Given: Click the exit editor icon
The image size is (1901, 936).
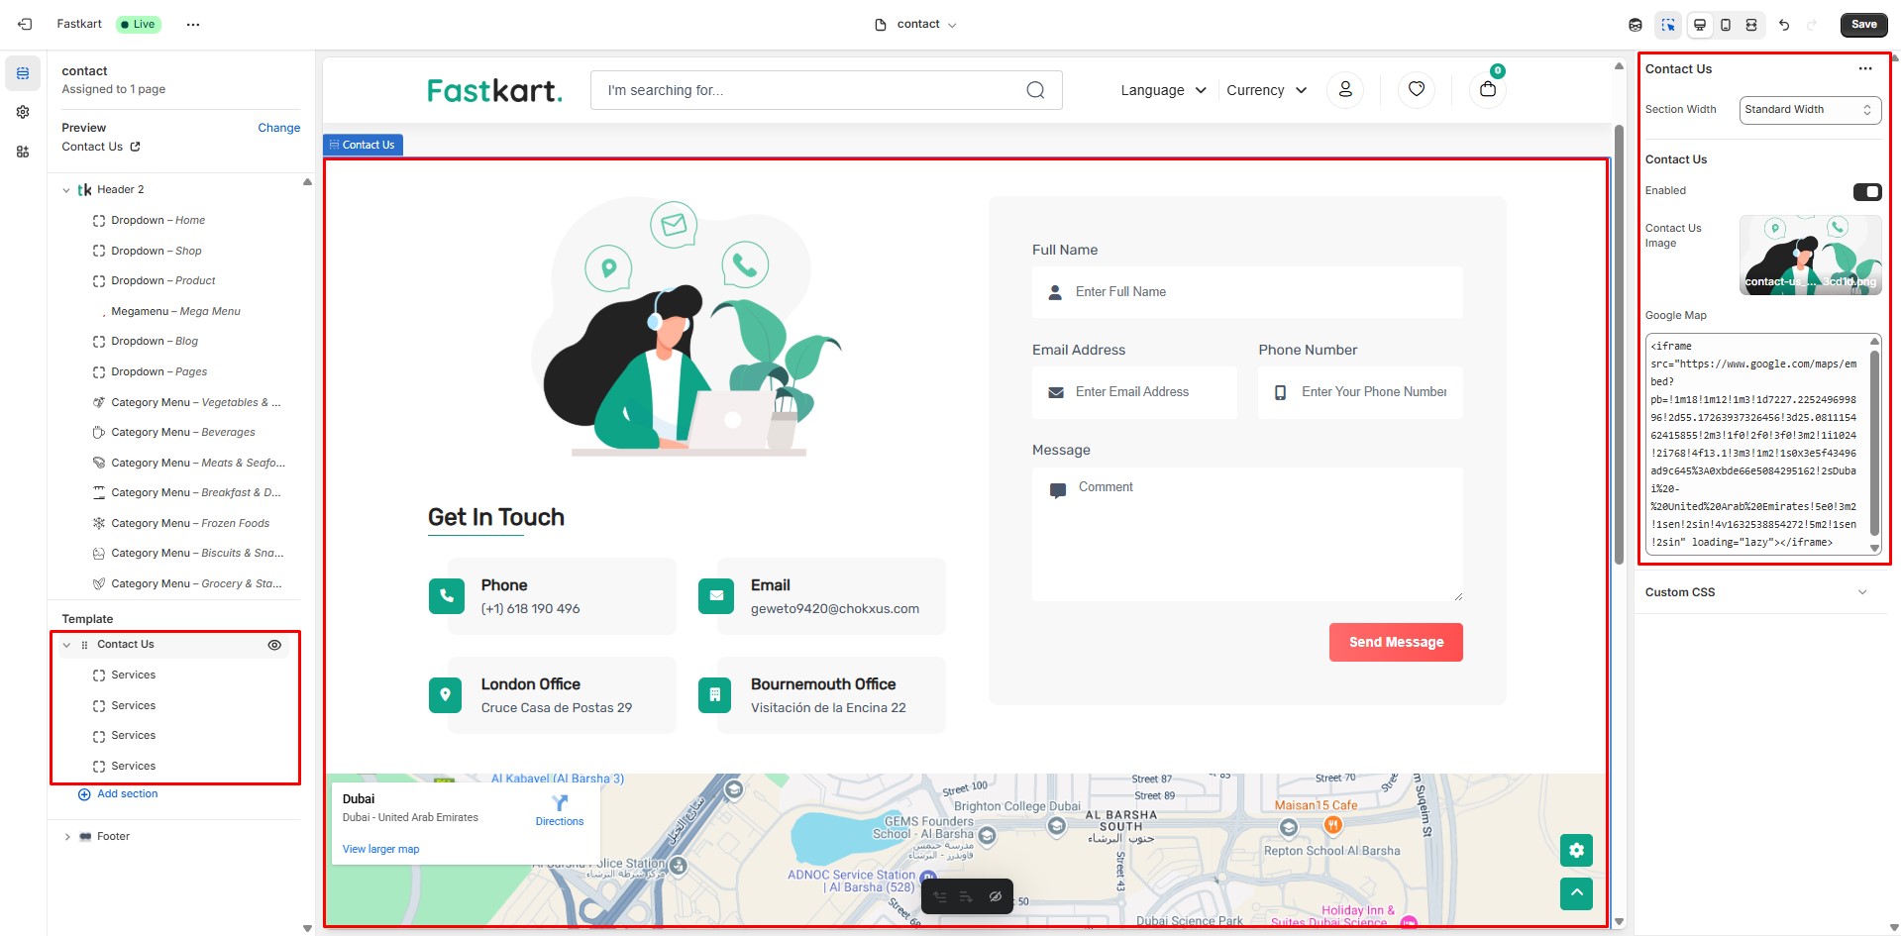Looking at the screenshot, I should [x=25, y=24].
